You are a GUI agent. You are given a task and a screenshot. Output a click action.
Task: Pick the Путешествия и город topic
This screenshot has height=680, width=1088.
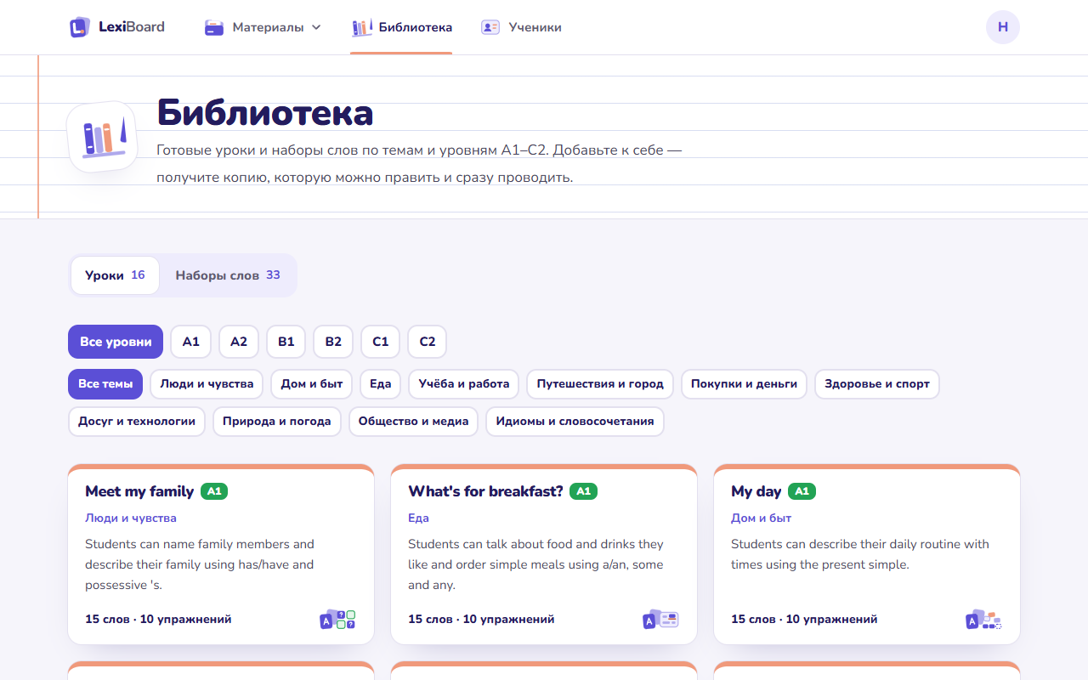click(600, 384)
